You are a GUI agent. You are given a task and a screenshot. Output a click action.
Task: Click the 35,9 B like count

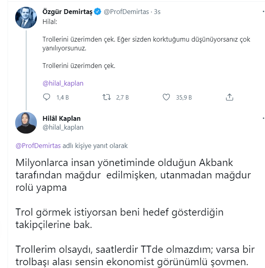184,97
